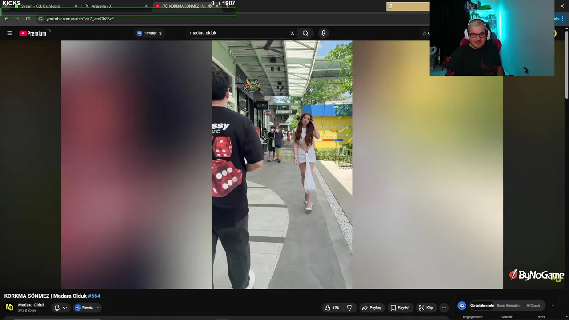This screenshot has height=320, width=569.
Task: Create a clip with Klip button
Action: click(426, 308)
